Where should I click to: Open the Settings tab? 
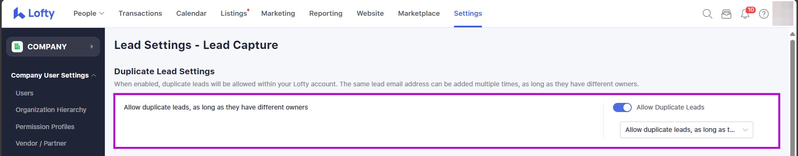point(468,13)
